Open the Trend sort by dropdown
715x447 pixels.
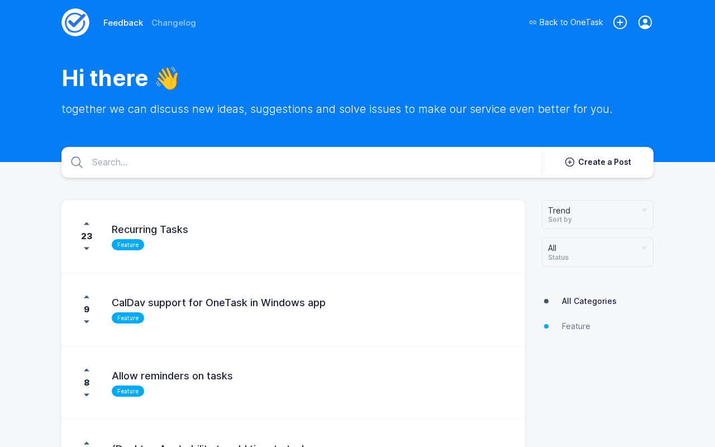598,215
